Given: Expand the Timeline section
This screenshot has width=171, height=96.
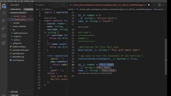Looking at the screenshot, I should coord(14,95).
